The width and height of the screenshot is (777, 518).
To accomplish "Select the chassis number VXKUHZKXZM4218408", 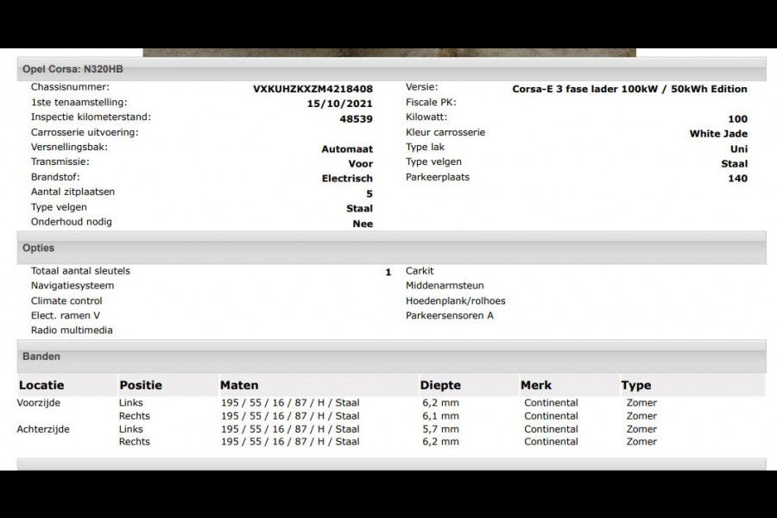I will click(x=313, y=89).
